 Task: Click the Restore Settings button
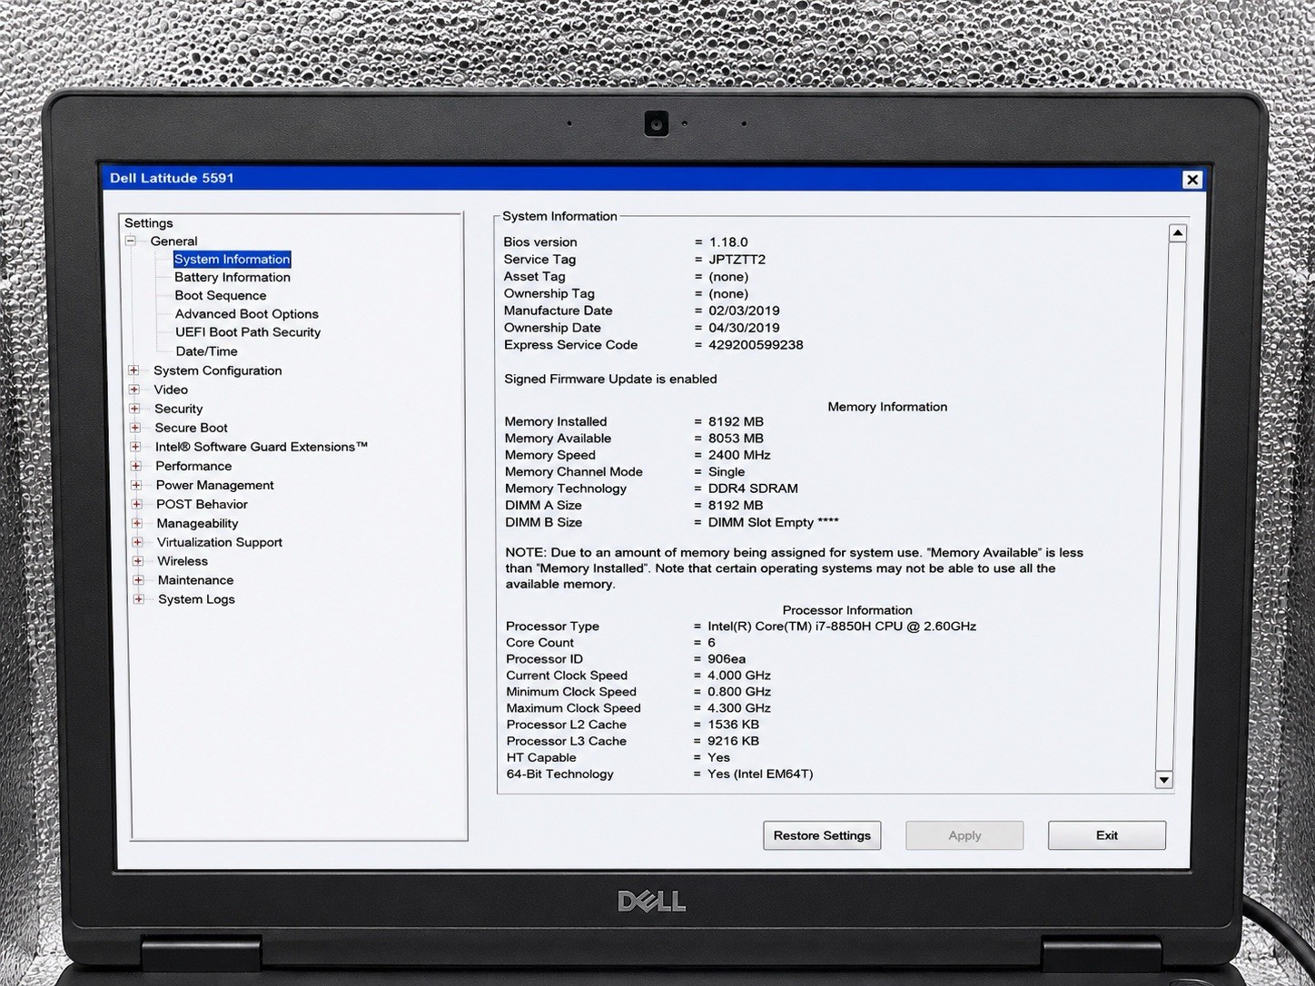(822, 835)
